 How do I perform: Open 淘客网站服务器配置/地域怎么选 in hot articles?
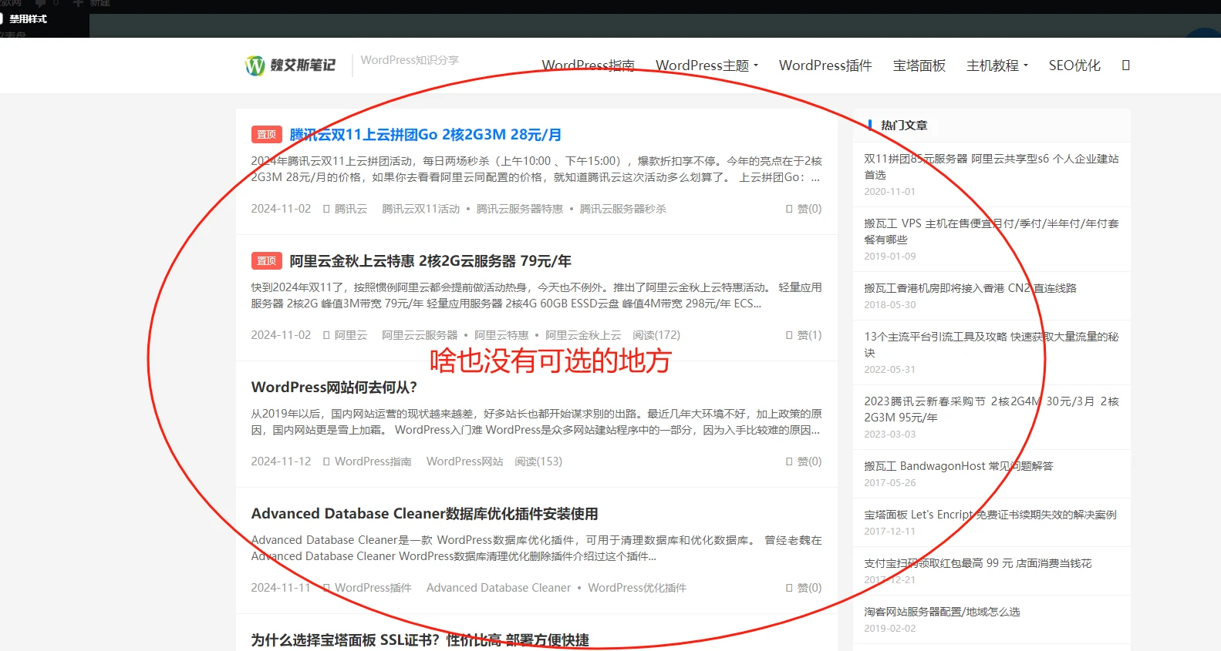(942, 612)
